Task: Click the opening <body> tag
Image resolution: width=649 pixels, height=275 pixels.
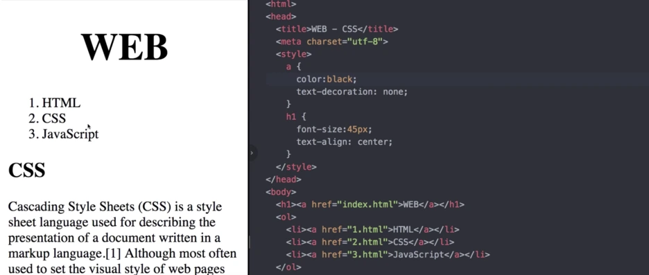Action: click(281, 192)
